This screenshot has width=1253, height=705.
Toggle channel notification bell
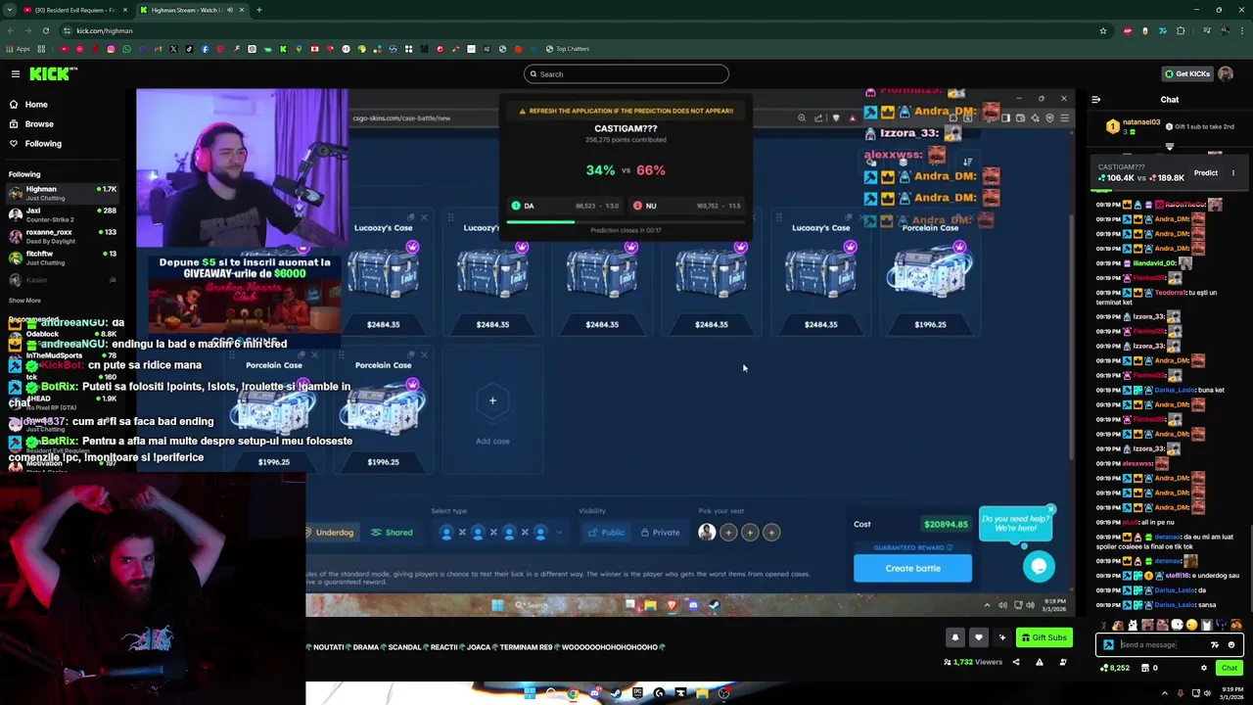(955, 637)
